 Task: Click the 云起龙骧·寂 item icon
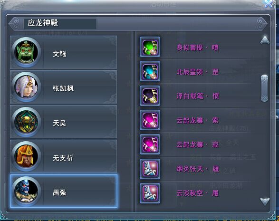150,144
